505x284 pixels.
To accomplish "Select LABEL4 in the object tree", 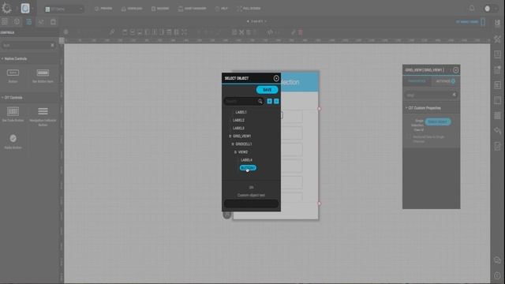I will coord(246,160).
